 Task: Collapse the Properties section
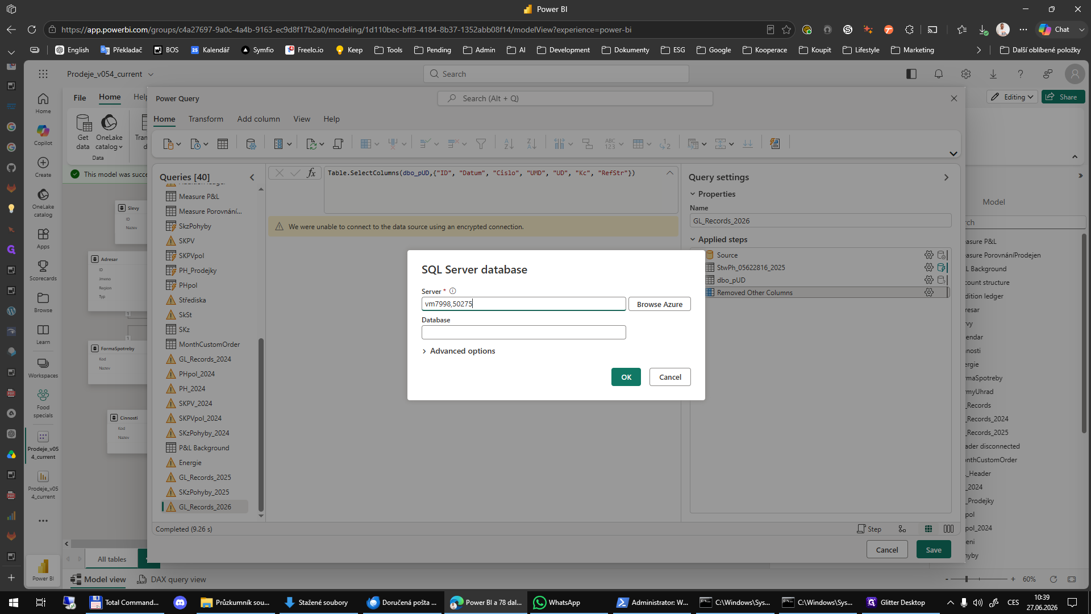point(693,194)
